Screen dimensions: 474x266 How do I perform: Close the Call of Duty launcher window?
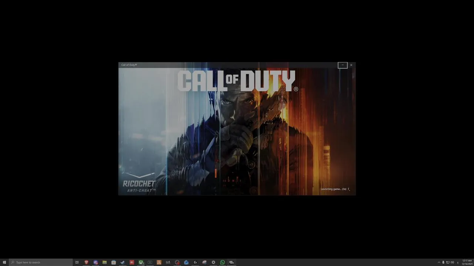(x=351, y=65)
